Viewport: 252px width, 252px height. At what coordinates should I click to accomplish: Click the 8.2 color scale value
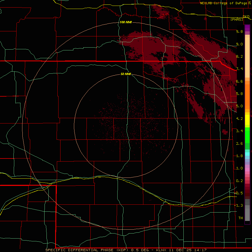(239, 56)
